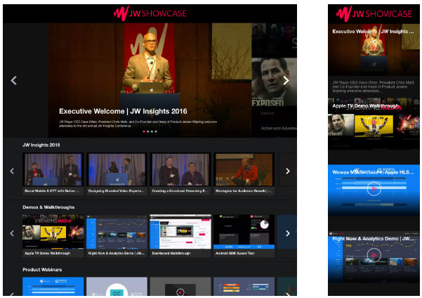Show previous videos in JW Insights 2016 row
This screenshot has height=298, width=422.
point(12,171)
